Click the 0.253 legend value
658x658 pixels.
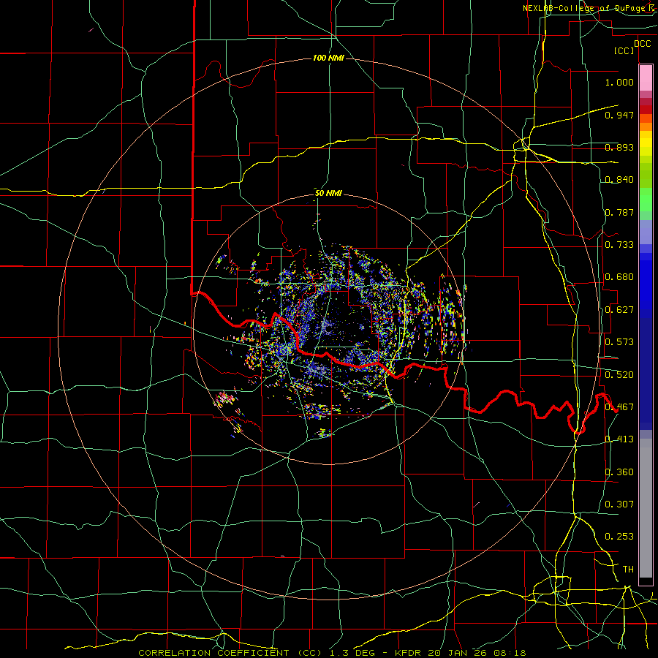619,537
